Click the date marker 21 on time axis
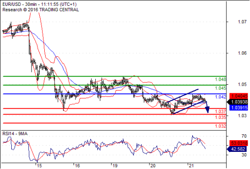The width and height of the screenshot is (250, 169). 191,166
